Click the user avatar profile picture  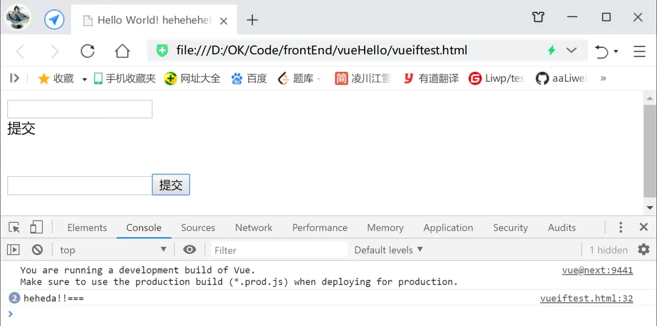(18, 17)
